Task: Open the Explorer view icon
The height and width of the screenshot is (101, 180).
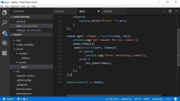Action: point(4,12)
